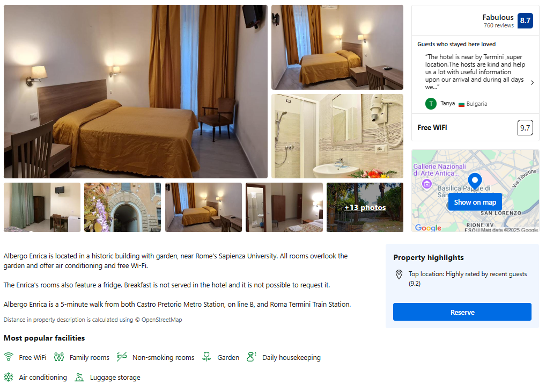Click Tanya's green reviewer avatar
This screenshot has width=546, height=390.
(431, 104)
